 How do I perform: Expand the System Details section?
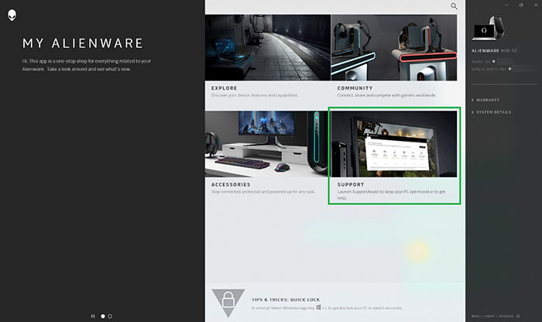(491, 112)
